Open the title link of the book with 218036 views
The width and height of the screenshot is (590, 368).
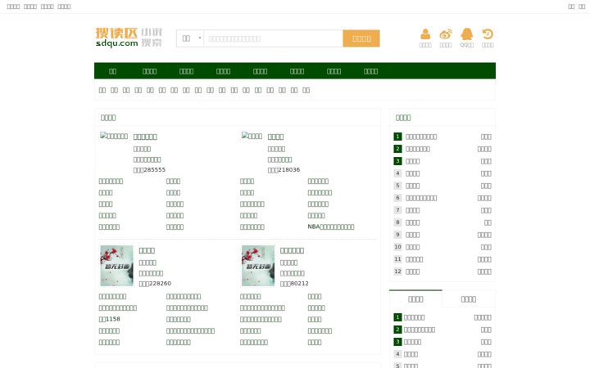click(275, 137)
